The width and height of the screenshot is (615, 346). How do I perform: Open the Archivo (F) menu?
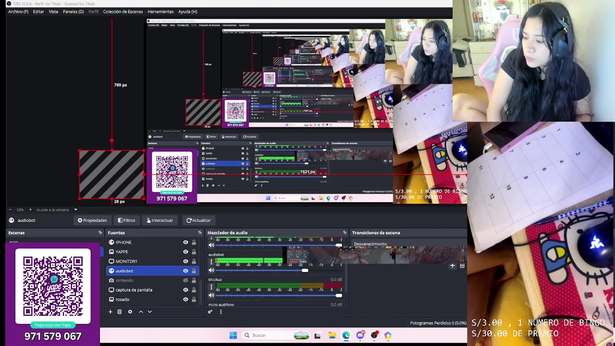[18, 12]
